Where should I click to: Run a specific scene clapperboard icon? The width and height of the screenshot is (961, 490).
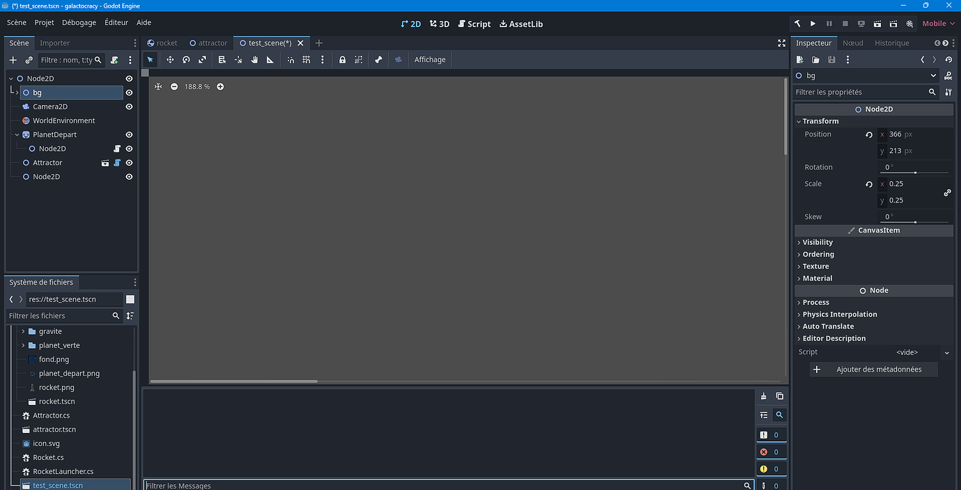coord(893,24)
